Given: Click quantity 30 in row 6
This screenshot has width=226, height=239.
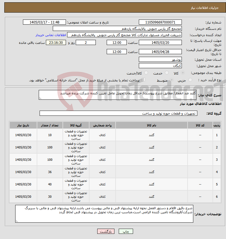Looking at the screenshot, I should (x=50, y=197).
